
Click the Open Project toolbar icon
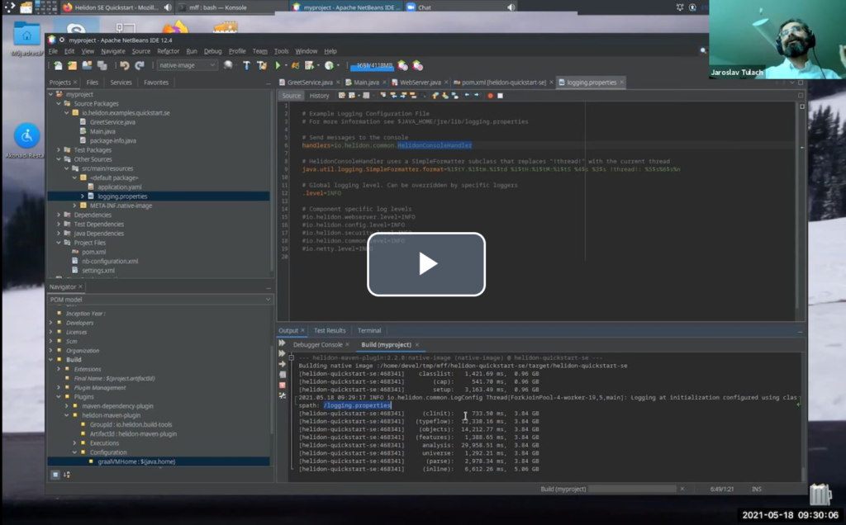(x=87, y=65)
